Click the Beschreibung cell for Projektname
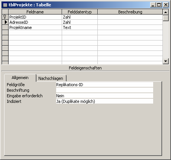Screen dimensions: 171x160 130,27
